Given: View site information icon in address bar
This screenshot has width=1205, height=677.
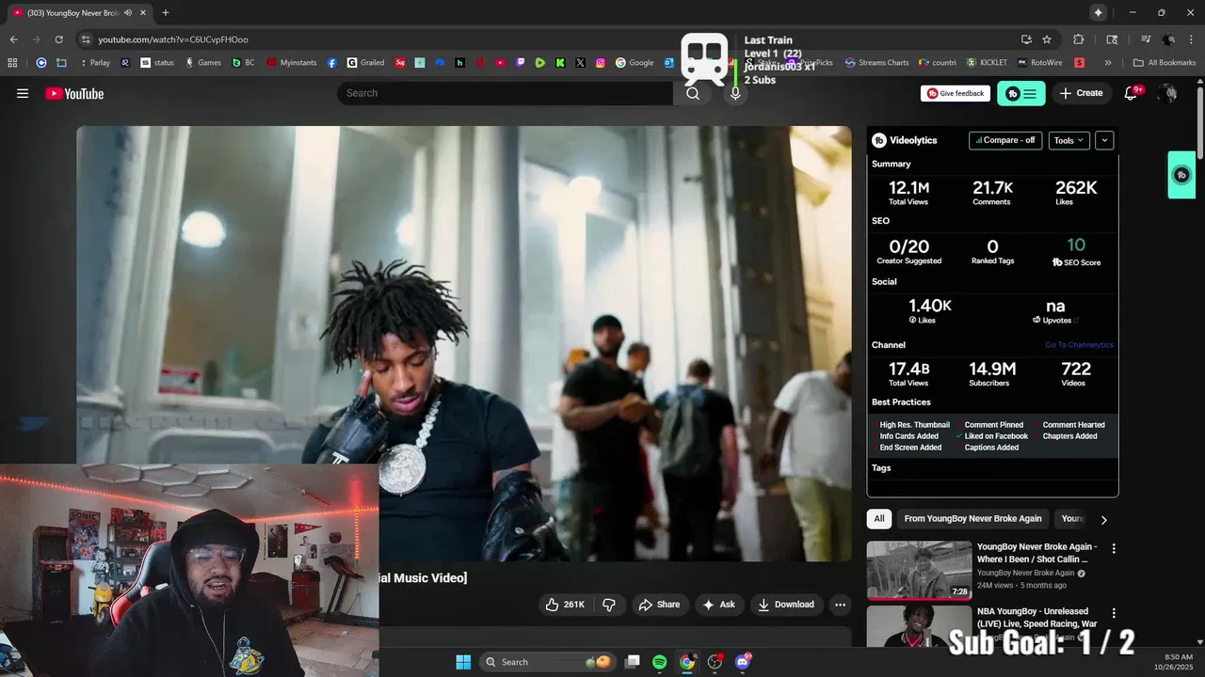Looking at the screenshot, I should click(86, 39).
